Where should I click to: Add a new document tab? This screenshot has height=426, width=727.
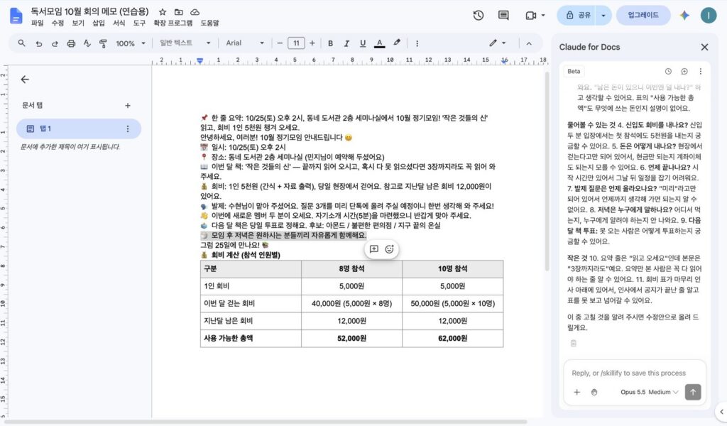128,106
